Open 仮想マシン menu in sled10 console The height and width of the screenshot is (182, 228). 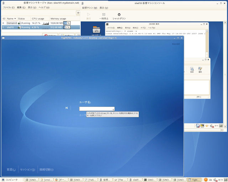(x=89, y=8)
